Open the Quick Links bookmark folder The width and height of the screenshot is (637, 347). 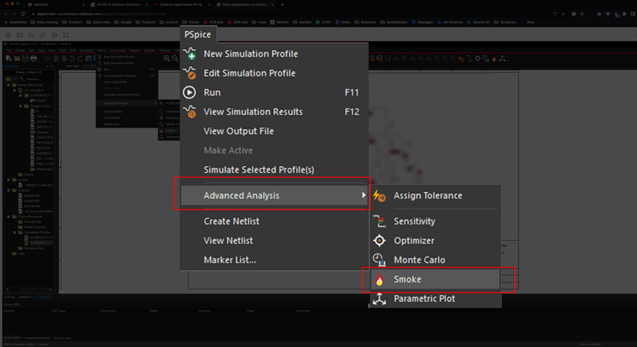tap(98, 22)
